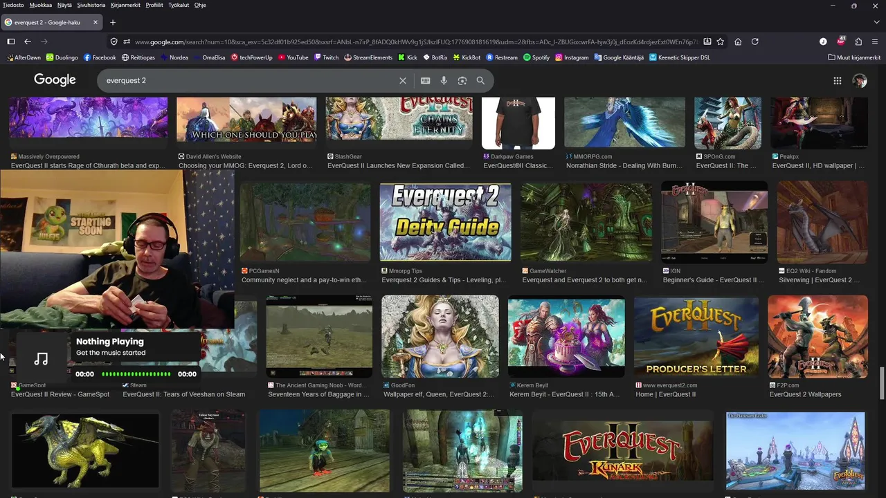Open the Instagram bookmark
The width and height of the screenshot is (886, 498).
point(572,57)
